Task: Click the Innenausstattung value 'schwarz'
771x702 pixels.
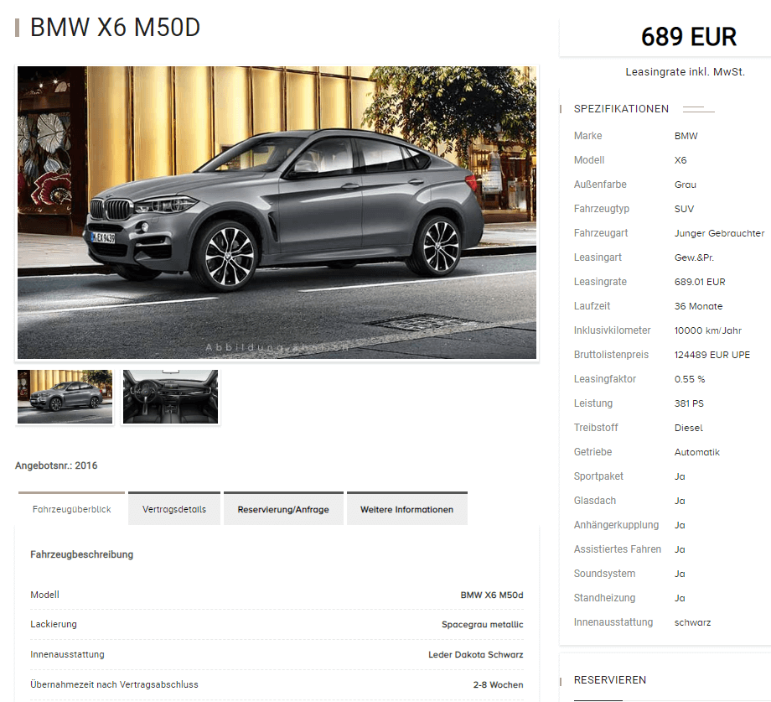Action: click(692, 622)
